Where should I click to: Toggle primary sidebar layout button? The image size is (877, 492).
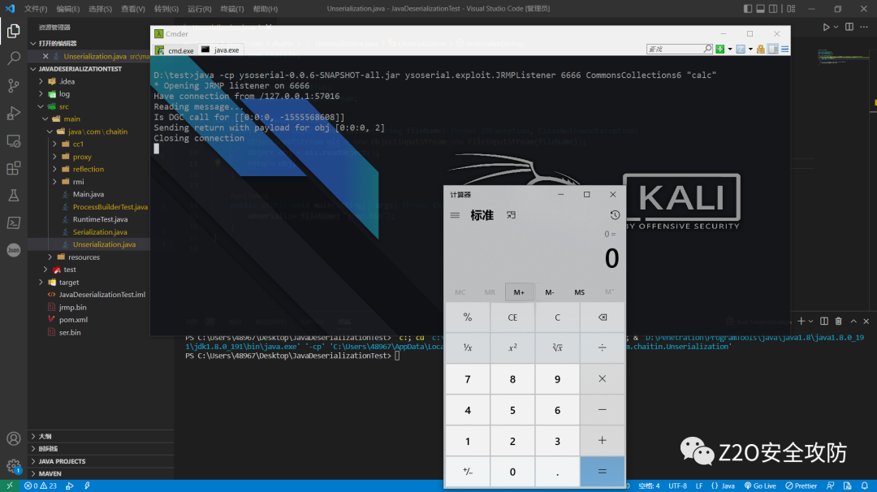point(748,9)
